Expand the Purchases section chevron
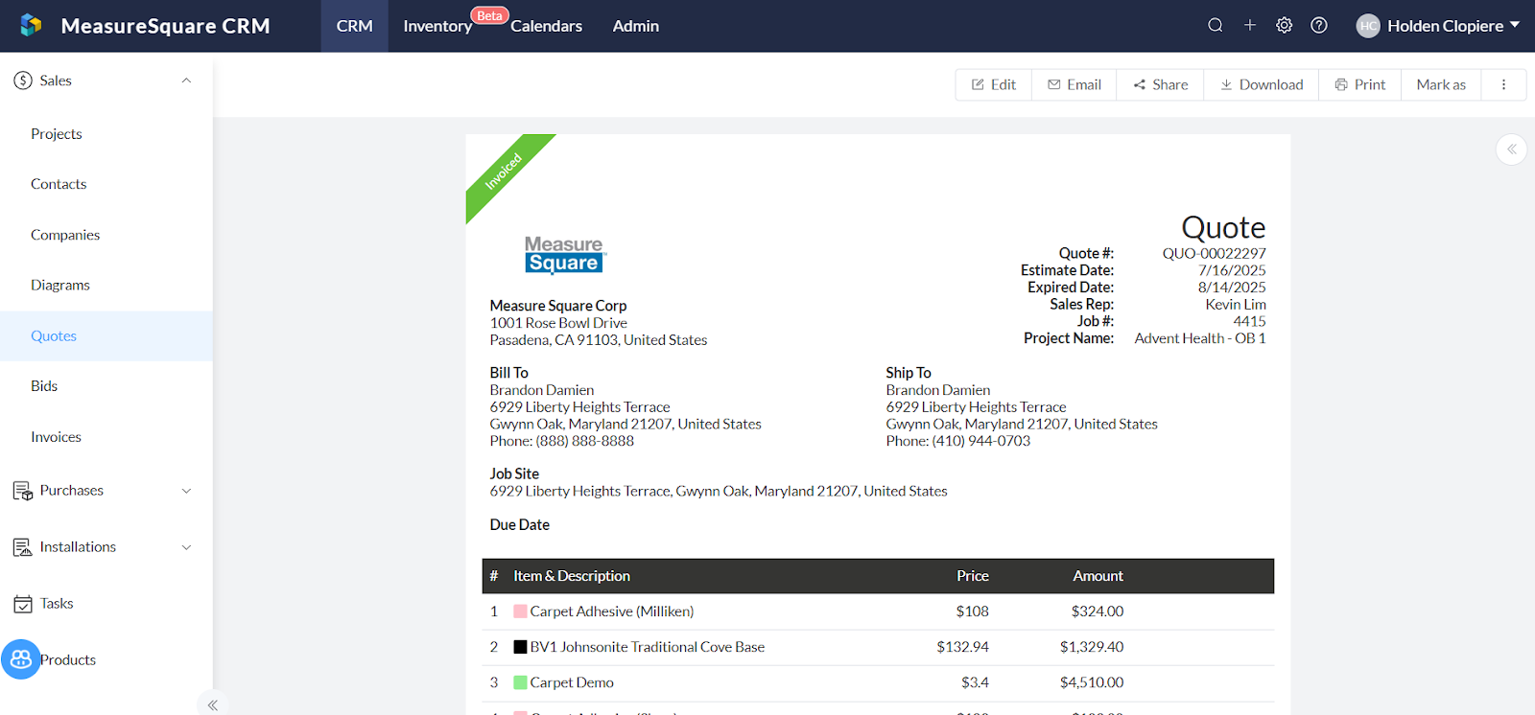 point(186,491)
